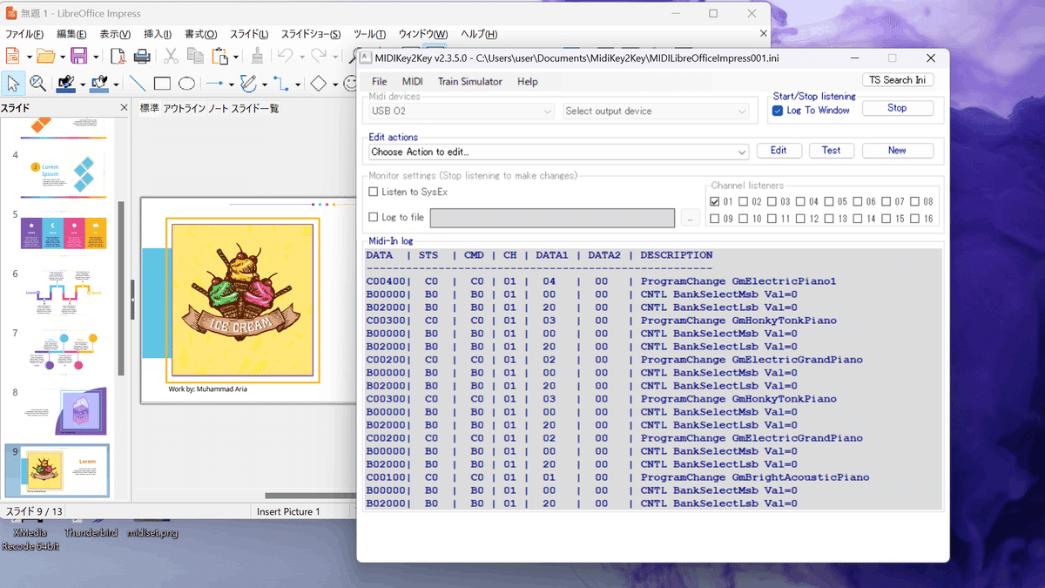Click the New action button
The image size is (1045, 588).
click(x=897, y=151)
